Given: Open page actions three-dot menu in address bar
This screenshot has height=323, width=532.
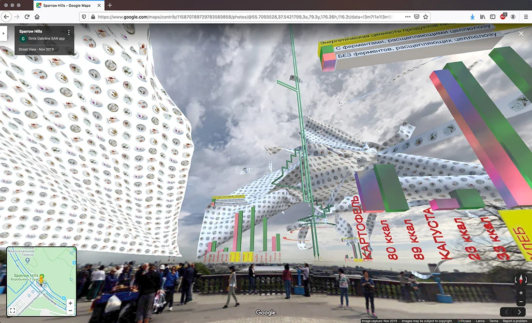Looking at the screenshot, I should (x=408, y=16).
